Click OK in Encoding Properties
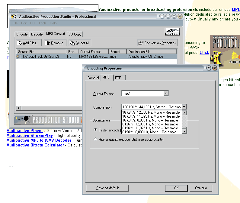240x203 pixels. click(176, 188)
